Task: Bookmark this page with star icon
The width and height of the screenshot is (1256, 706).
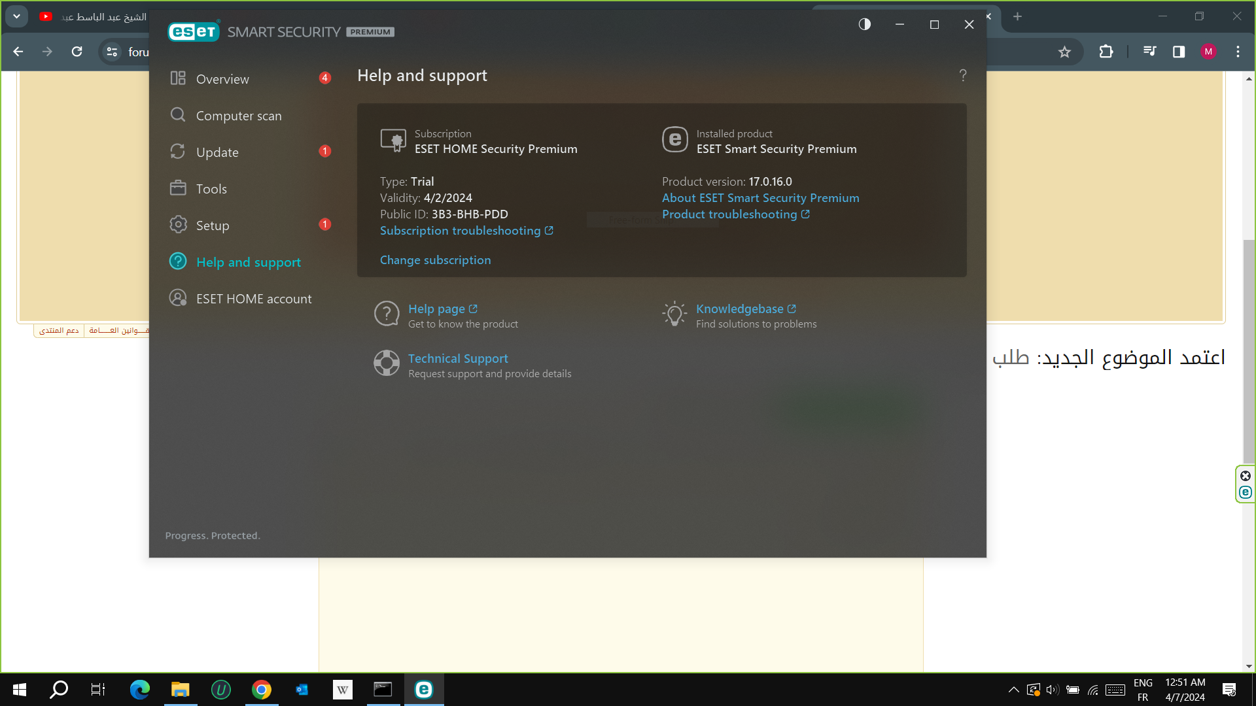Action: pos(1064,52)
